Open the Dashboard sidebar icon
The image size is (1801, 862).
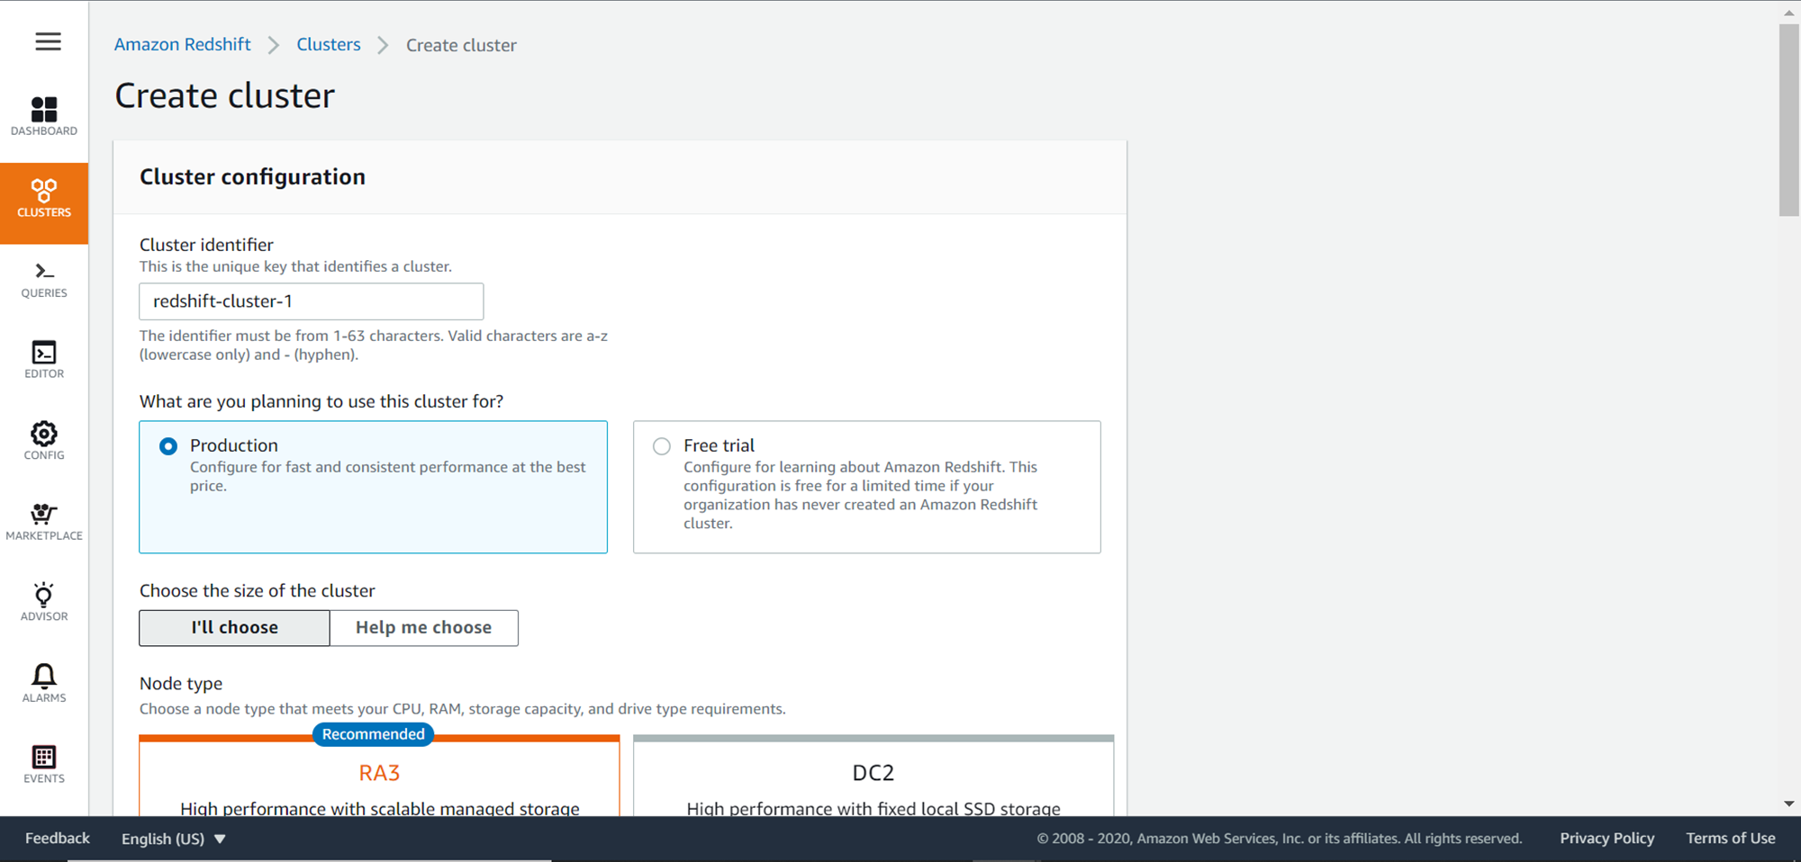pos(44,117)
